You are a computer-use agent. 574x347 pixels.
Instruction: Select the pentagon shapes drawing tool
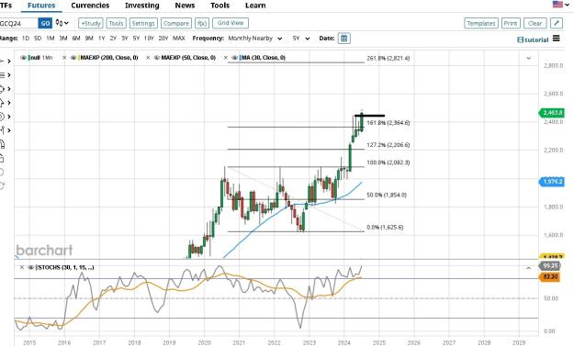pos(2,89)
